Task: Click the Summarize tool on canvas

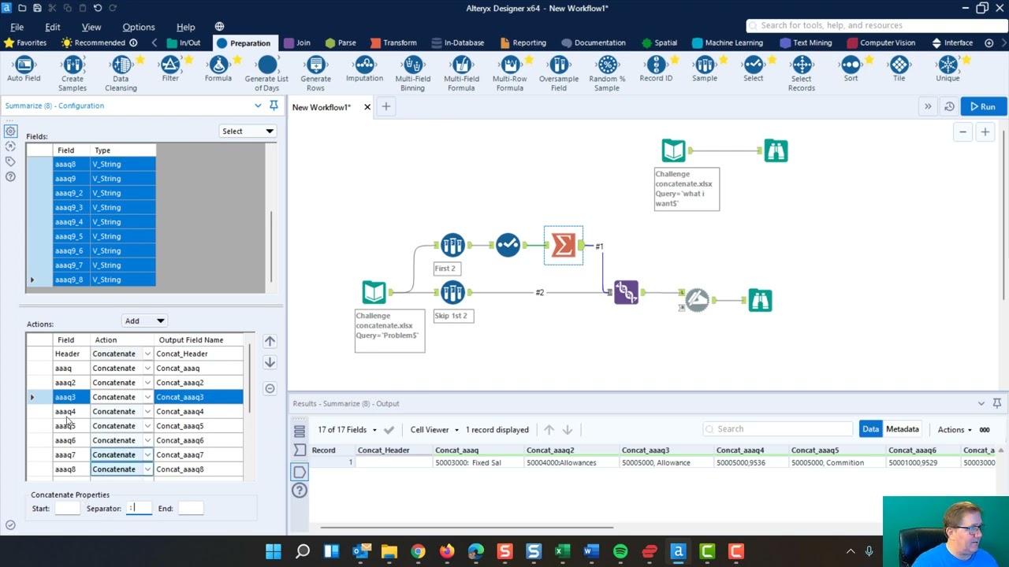Action: 563,246
